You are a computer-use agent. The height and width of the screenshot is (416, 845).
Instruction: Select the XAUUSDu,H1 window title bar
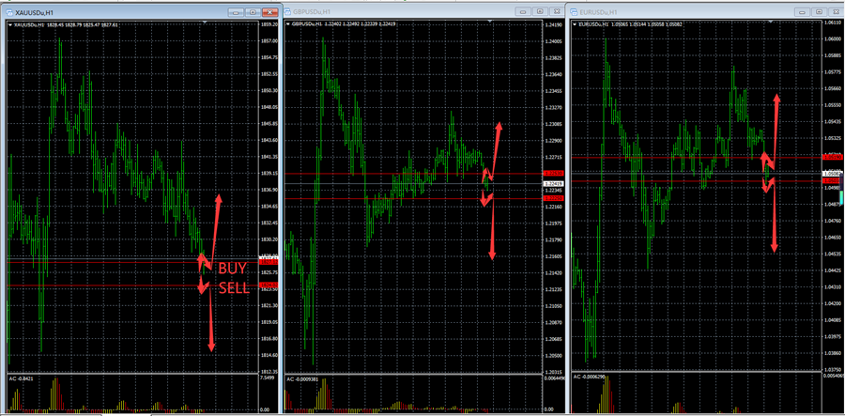pos(113,12)
